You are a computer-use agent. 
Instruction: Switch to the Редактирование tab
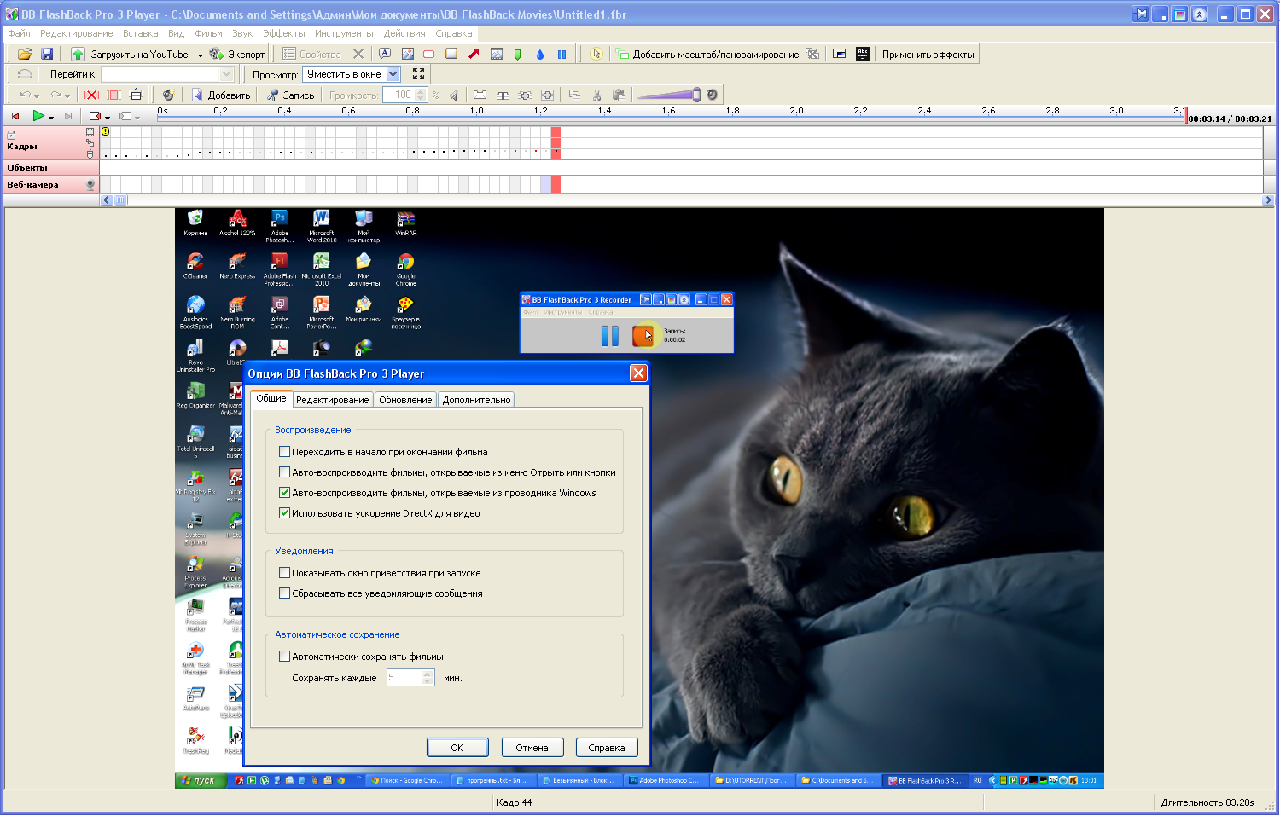pyautogui.click(x=332, y=400)
